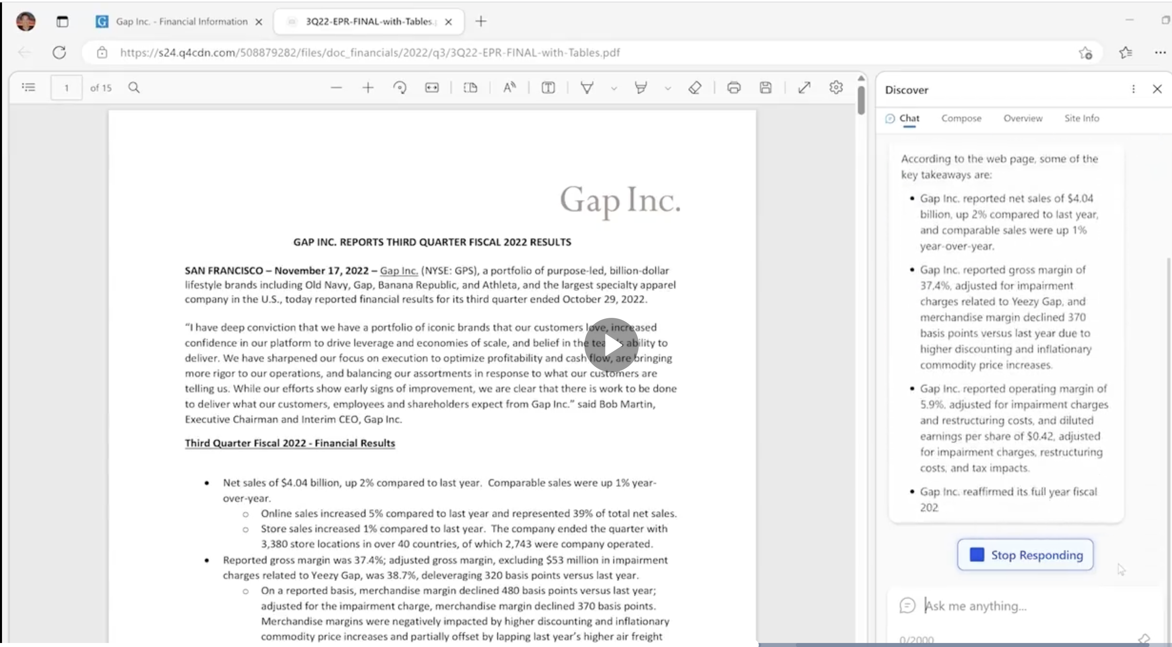The height and width of the screenshot is (647, 1172).
Task: Switch to the Overview tab
Action: pos(1023,118)
